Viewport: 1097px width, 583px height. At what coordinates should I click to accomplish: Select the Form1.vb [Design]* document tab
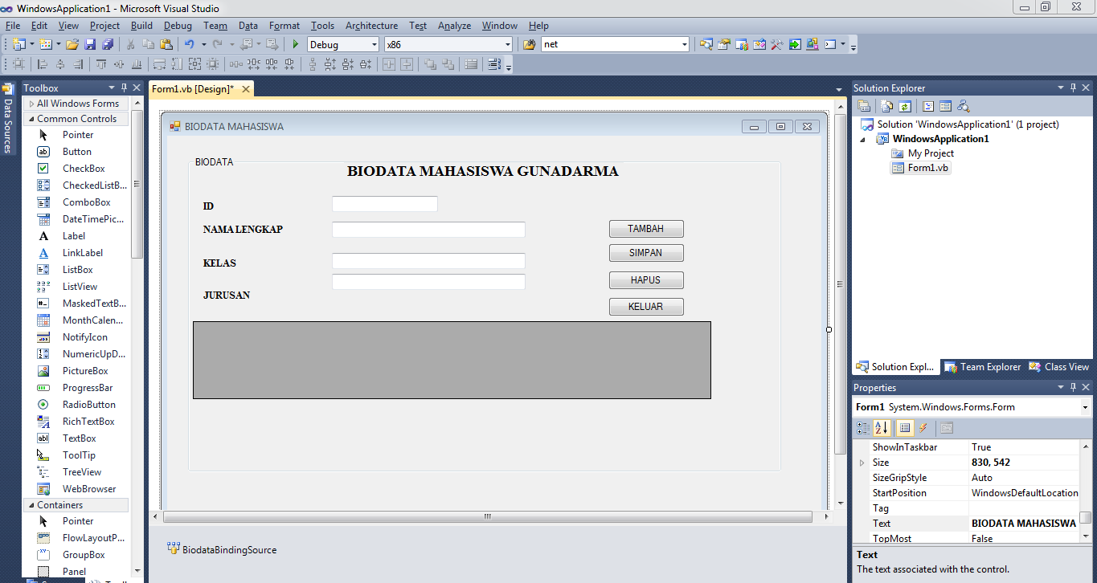[x=193, y=89]
